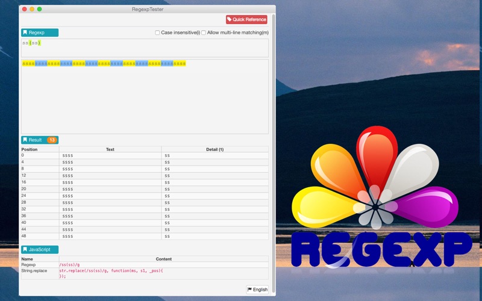Image resolution: width=482 pixels, height=301 pixels.
Task: Click the bookmark icon beside JavaScript
Action: pyautogui.click(x=25, y=249)
